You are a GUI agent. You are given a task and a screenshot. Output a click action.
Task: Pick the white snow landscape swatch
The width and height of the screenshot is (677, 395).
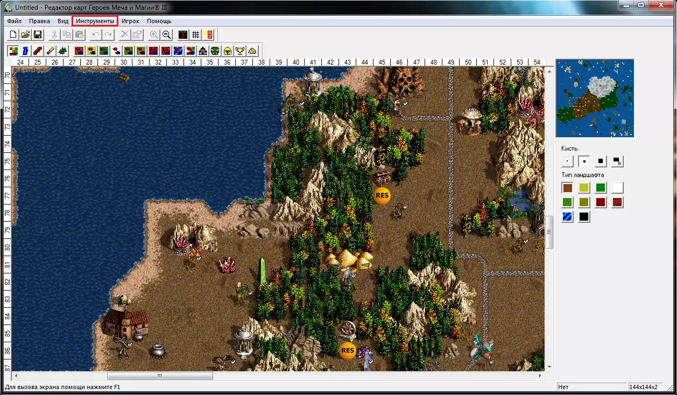[x=618, y=188]
